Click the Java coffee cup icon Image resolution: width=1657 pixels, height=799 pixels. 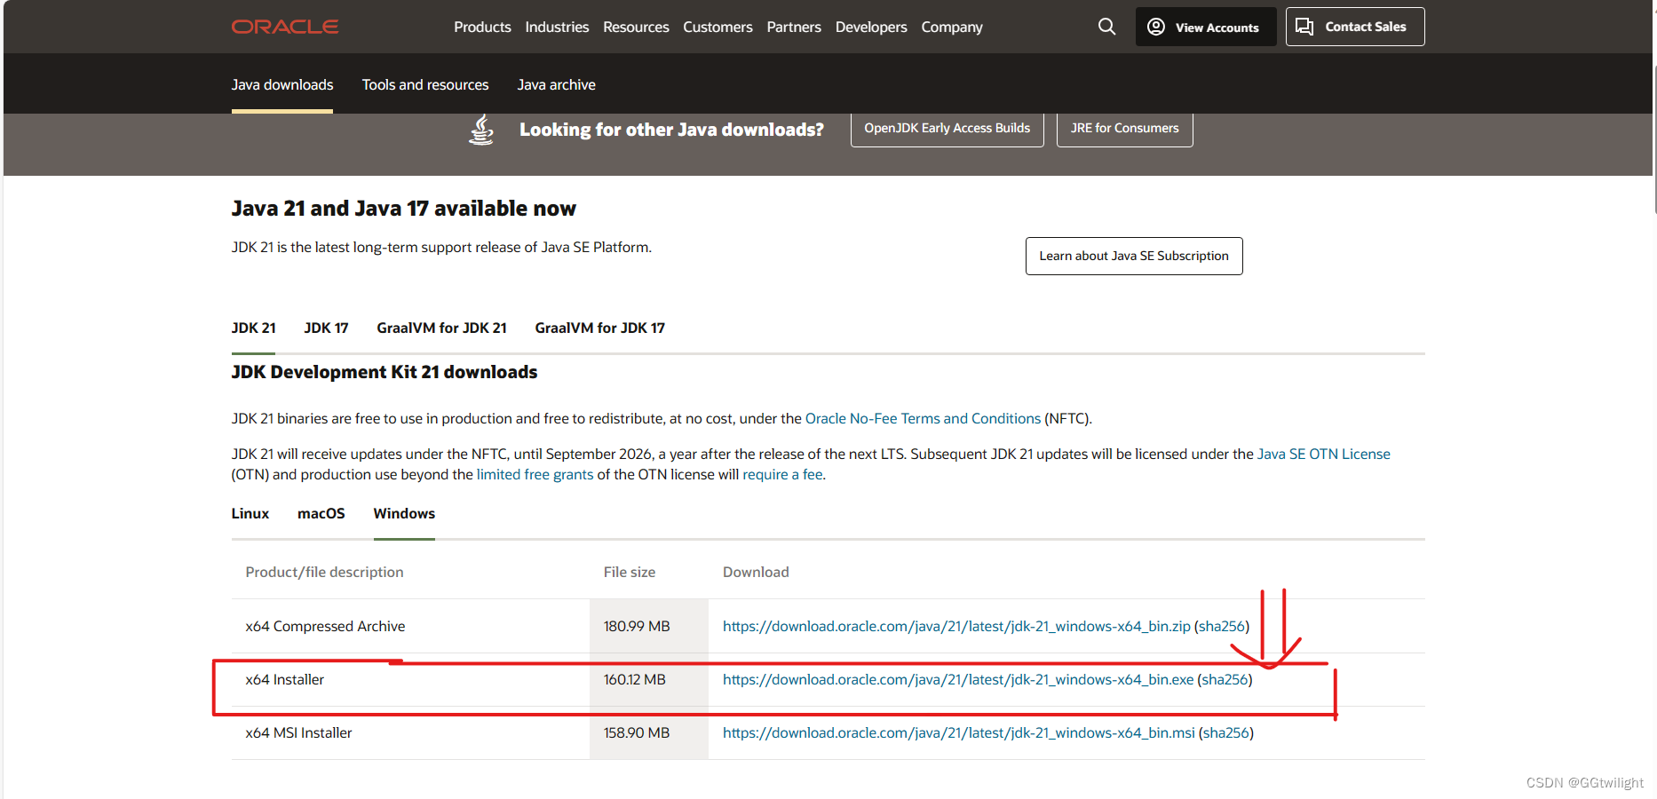tap(481, 130)
